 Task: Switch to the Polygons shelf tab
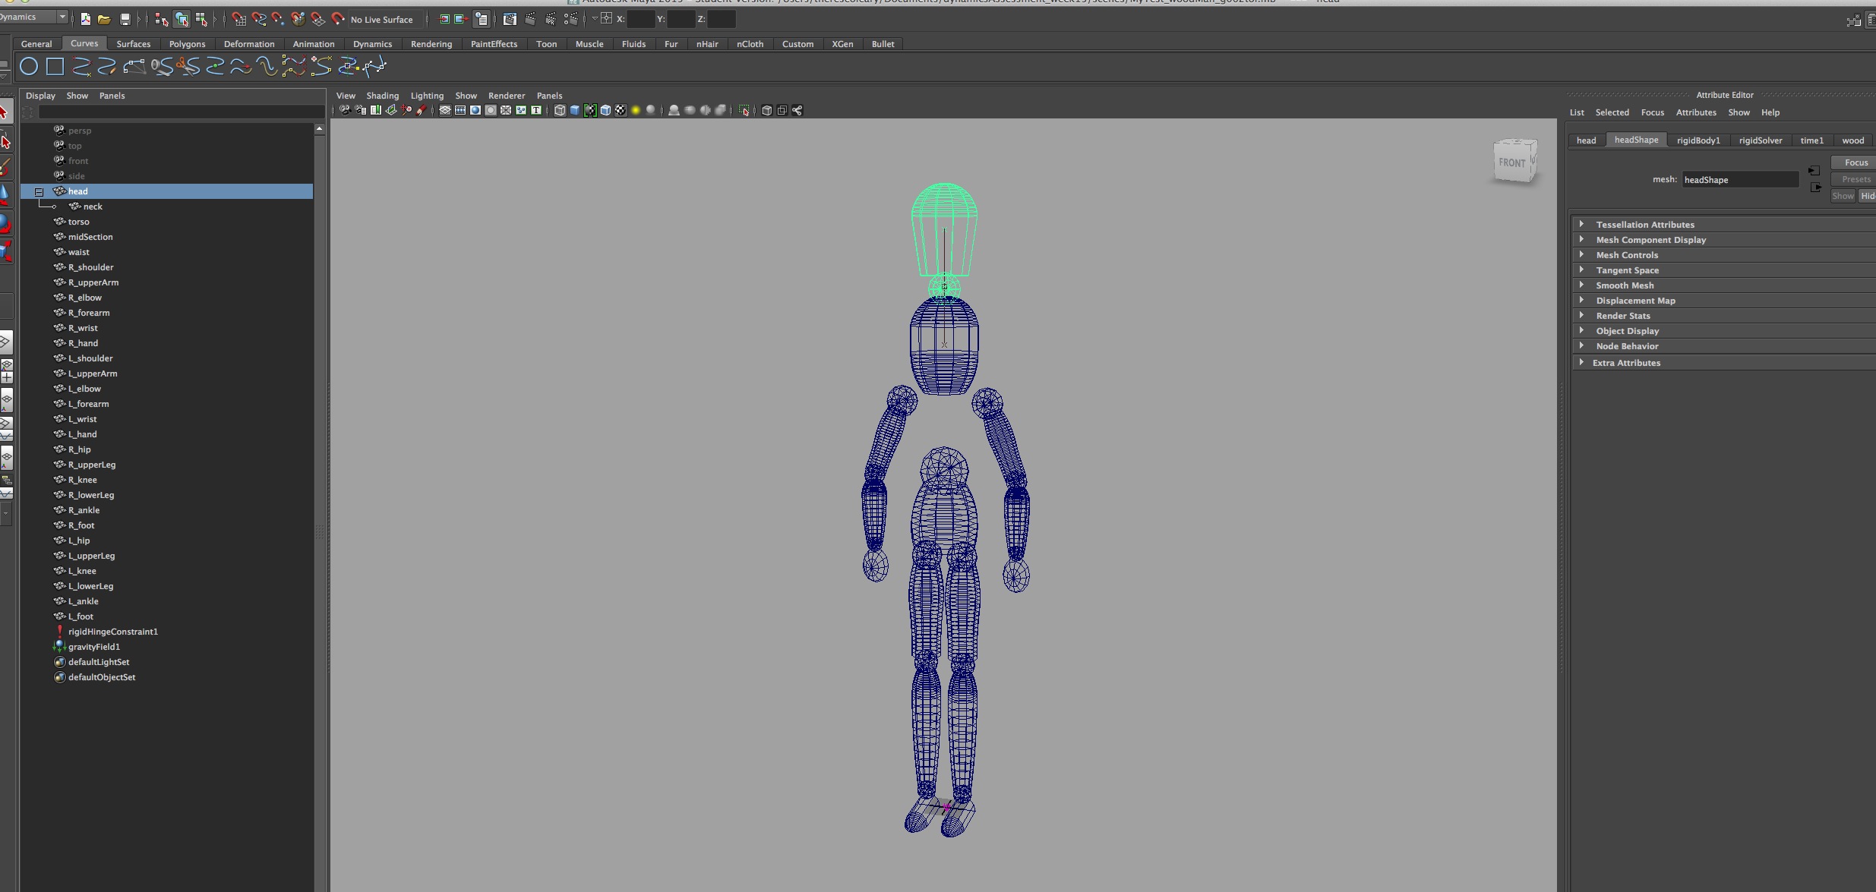click(187, 44)
